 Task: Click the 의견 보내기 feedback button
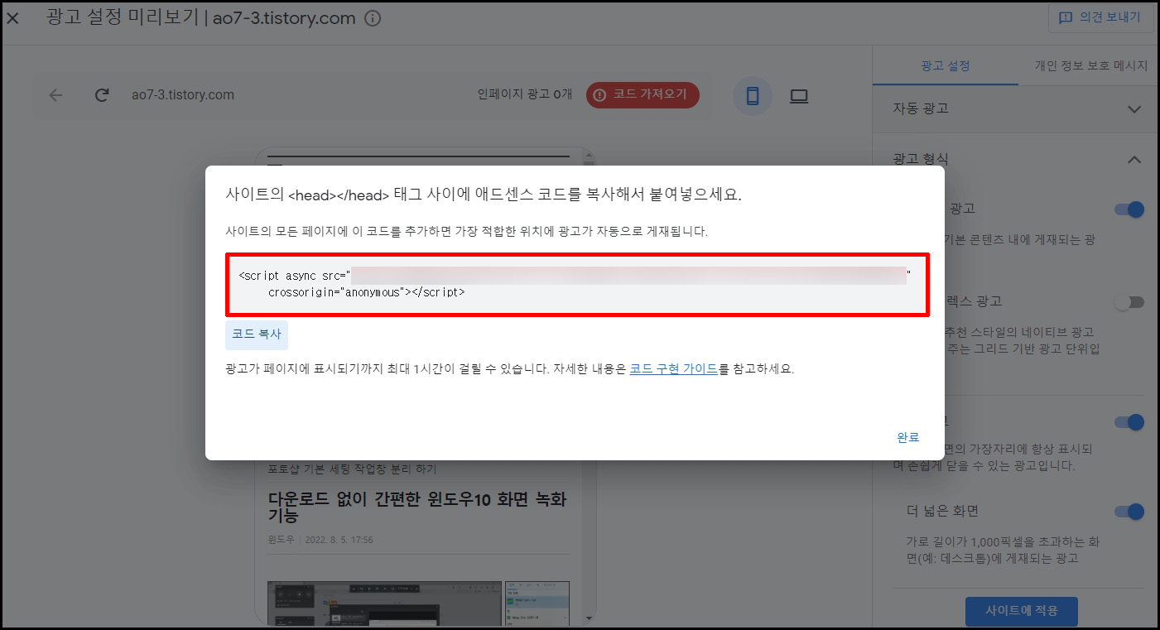click(x=1100, y=17)
